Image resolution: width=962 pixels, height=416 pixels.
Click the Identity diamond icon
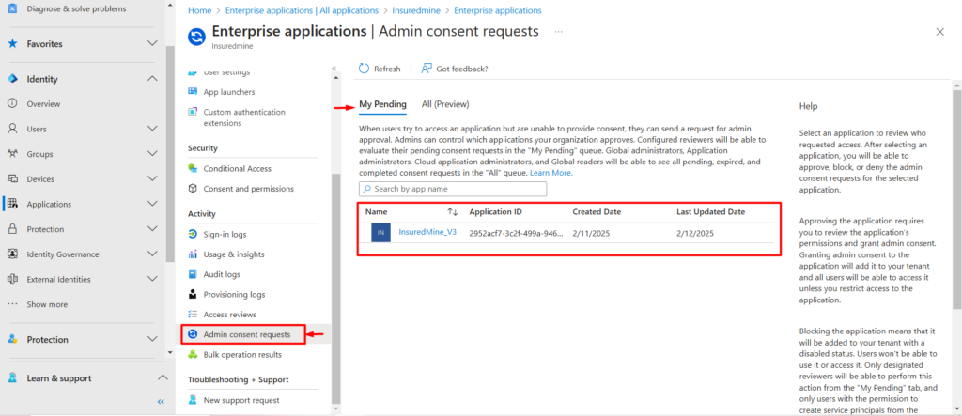pos(12,79)
